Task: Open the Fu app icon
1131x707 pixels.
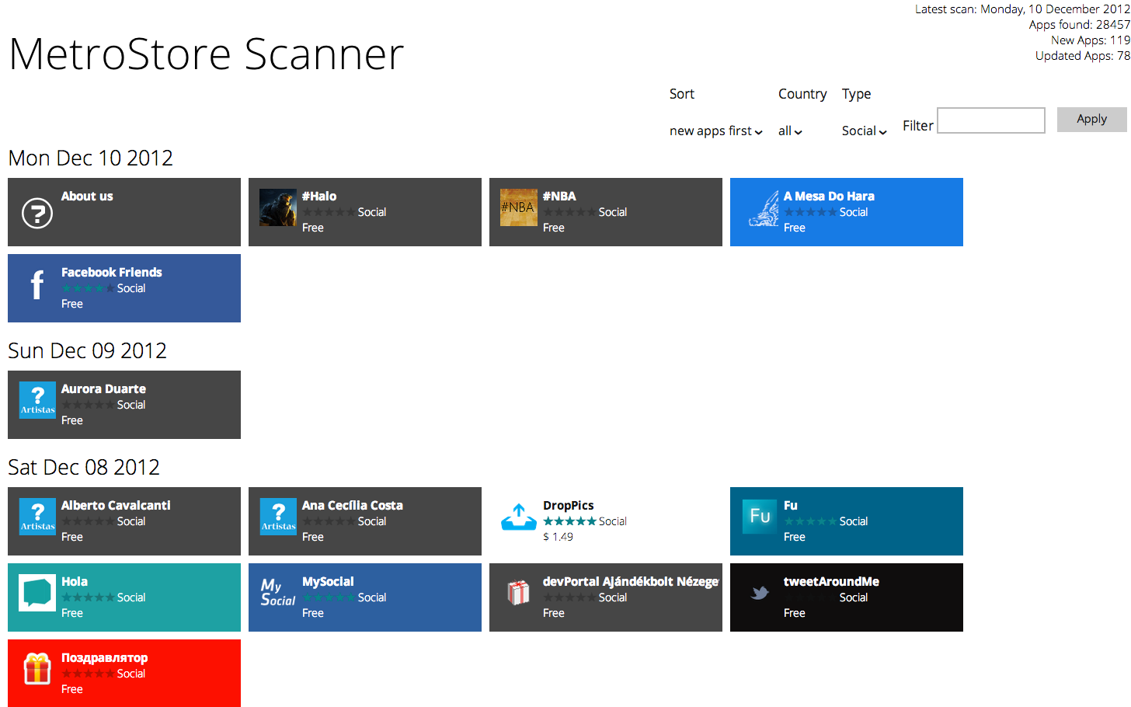Action: click(759, 517)
